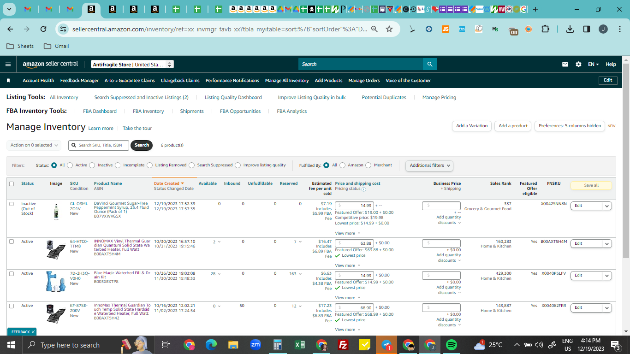
Task: Open the Listing Quality Dashboard link
Action: (x=233, y=97)
